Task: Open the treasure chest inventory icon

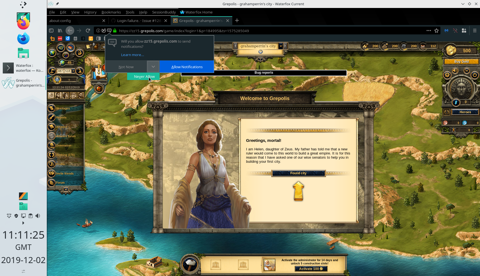Action: coord(99,89)
